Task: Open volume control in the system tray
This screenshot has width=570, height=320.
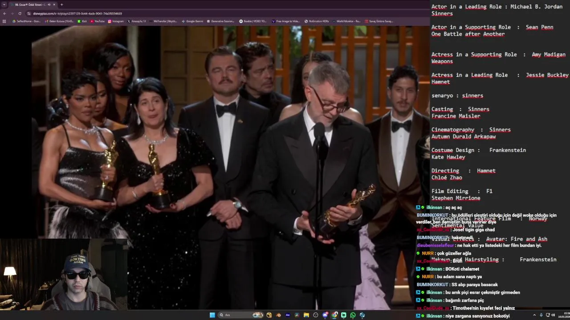Action: point(553,315)
